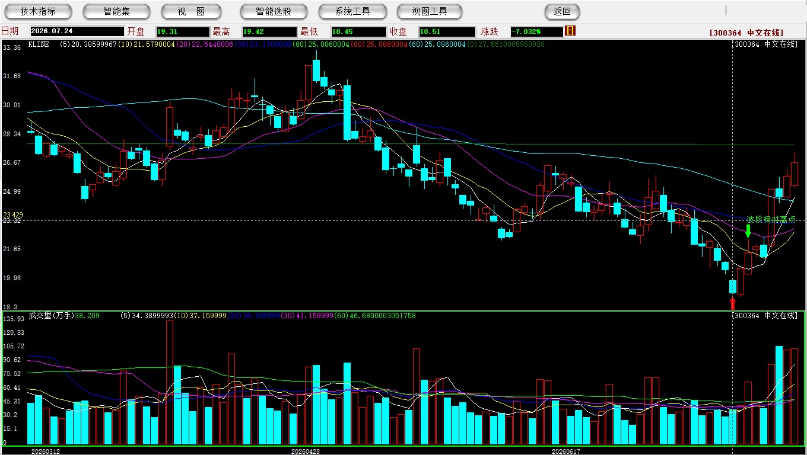This screenshot has height=455, width=807.
Task: Click the green down-arrow swing high marker
Action: pyautogui.click(x=748, y=231)
